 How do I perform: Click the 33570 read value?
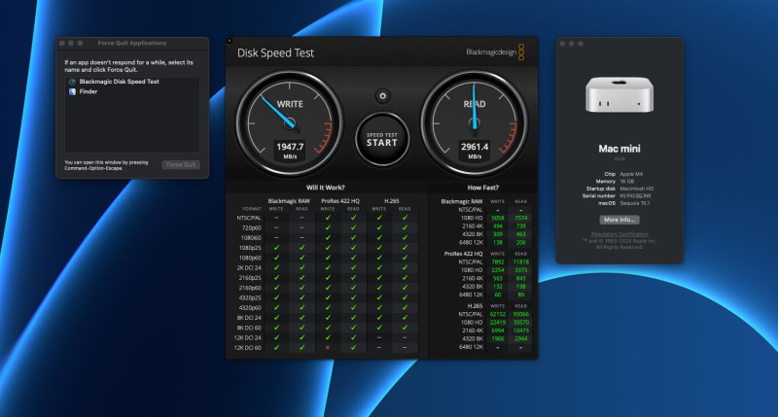point(521,323)
